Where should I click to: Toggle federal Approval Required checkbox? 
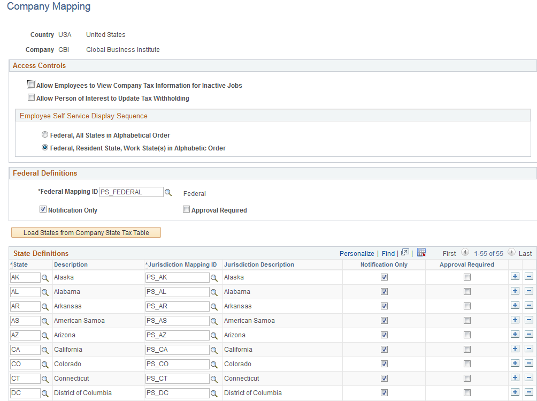tap(186, 209)
